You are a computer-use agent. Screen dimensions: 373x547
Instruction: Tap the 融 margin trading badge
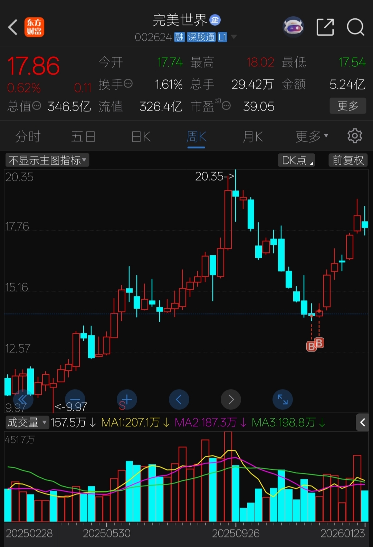[x=179, y=37]
